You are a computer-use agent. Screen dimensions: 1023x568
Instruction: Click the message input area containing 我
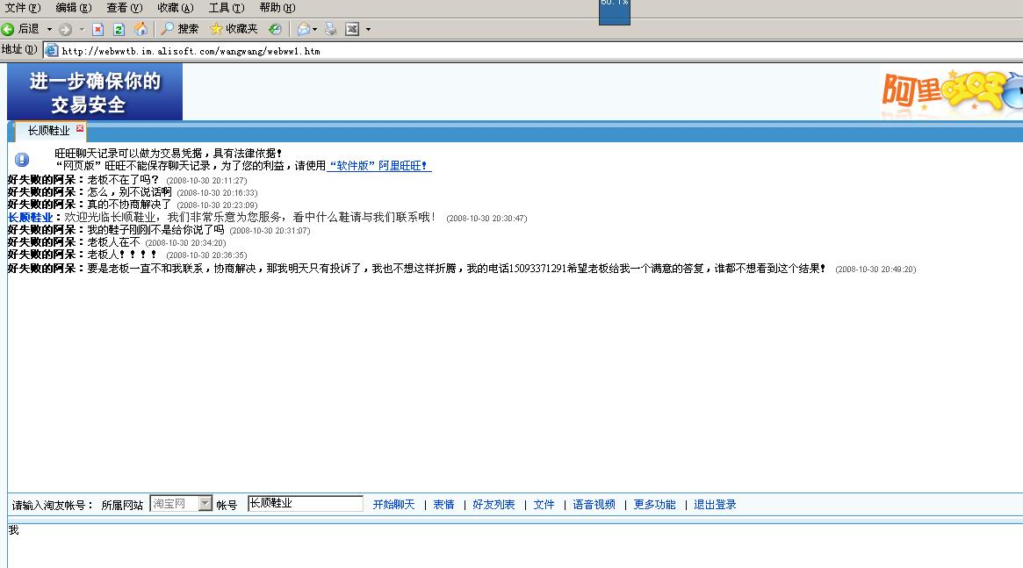pyautogui.click(x=515, y=544)
